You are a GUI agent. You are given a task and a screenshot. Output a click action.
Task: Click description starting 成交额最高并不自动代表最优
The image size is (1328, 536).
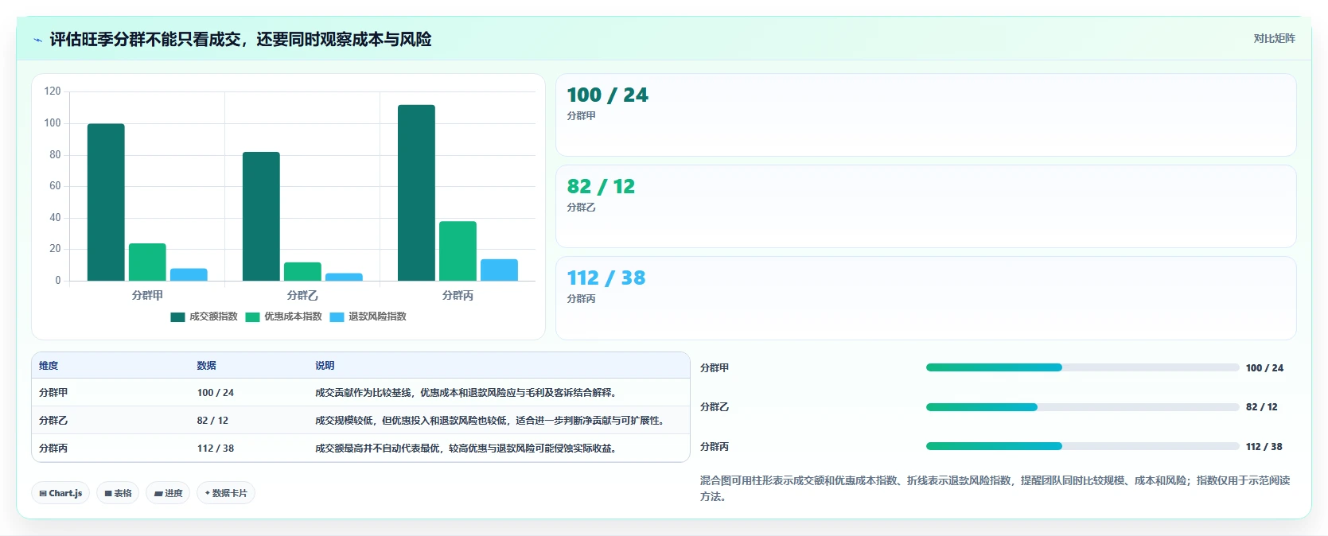[467, 449]
